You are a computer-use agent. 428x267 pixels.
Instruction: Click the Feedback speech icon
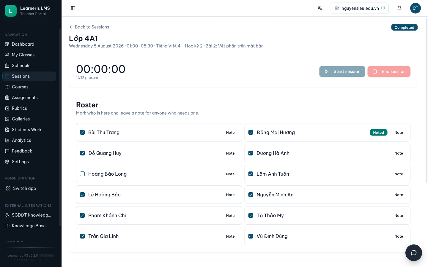click(x=7, y=151)
